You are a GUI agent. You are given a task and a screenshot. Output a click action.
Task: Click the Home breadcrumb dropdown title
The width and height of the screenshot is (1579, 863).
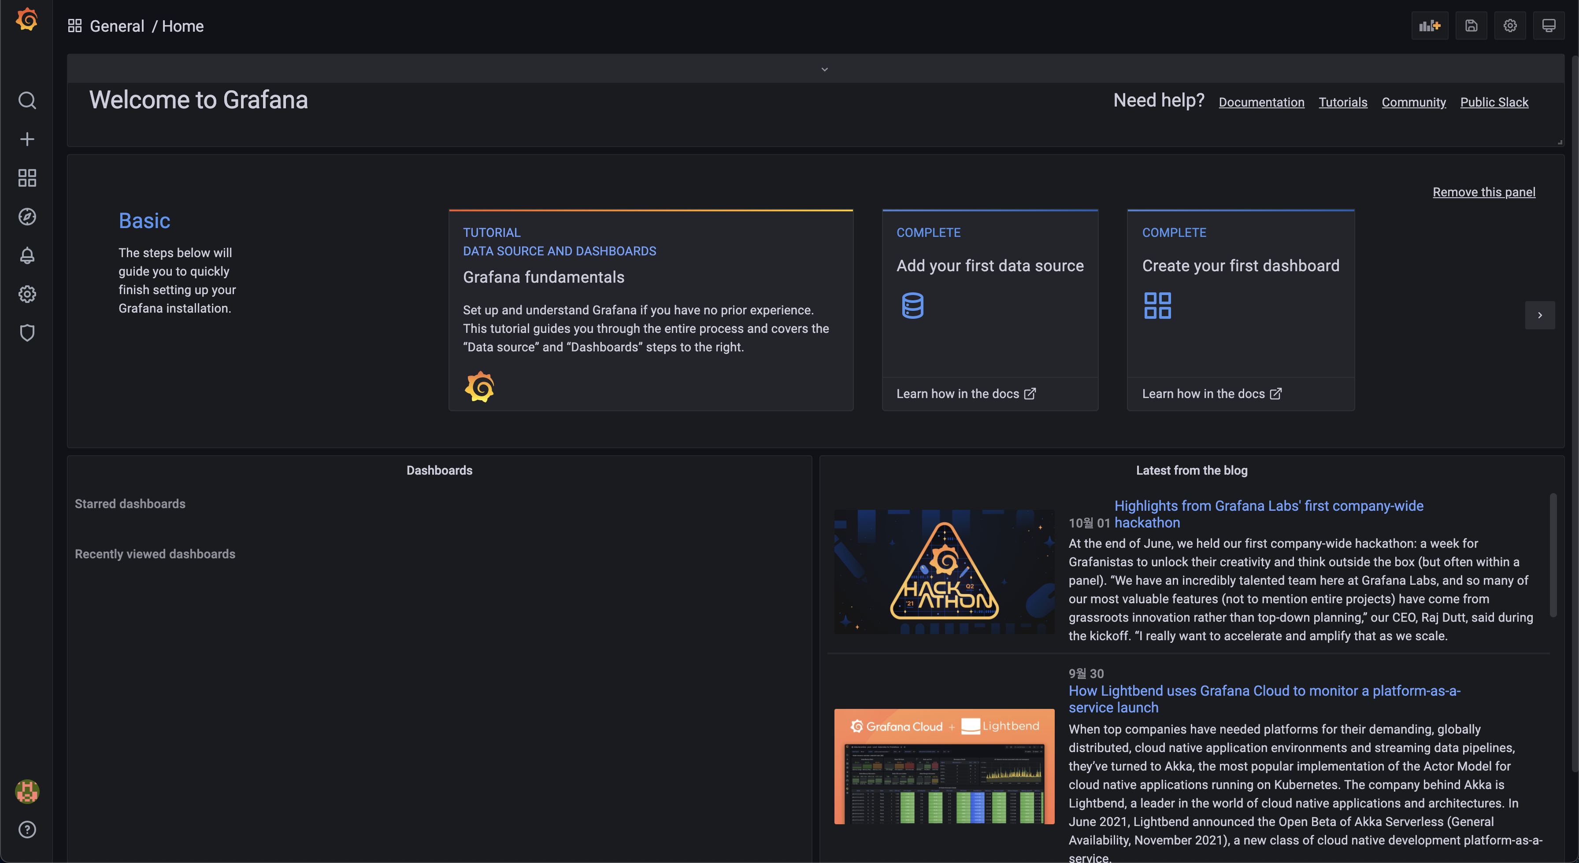183,26
